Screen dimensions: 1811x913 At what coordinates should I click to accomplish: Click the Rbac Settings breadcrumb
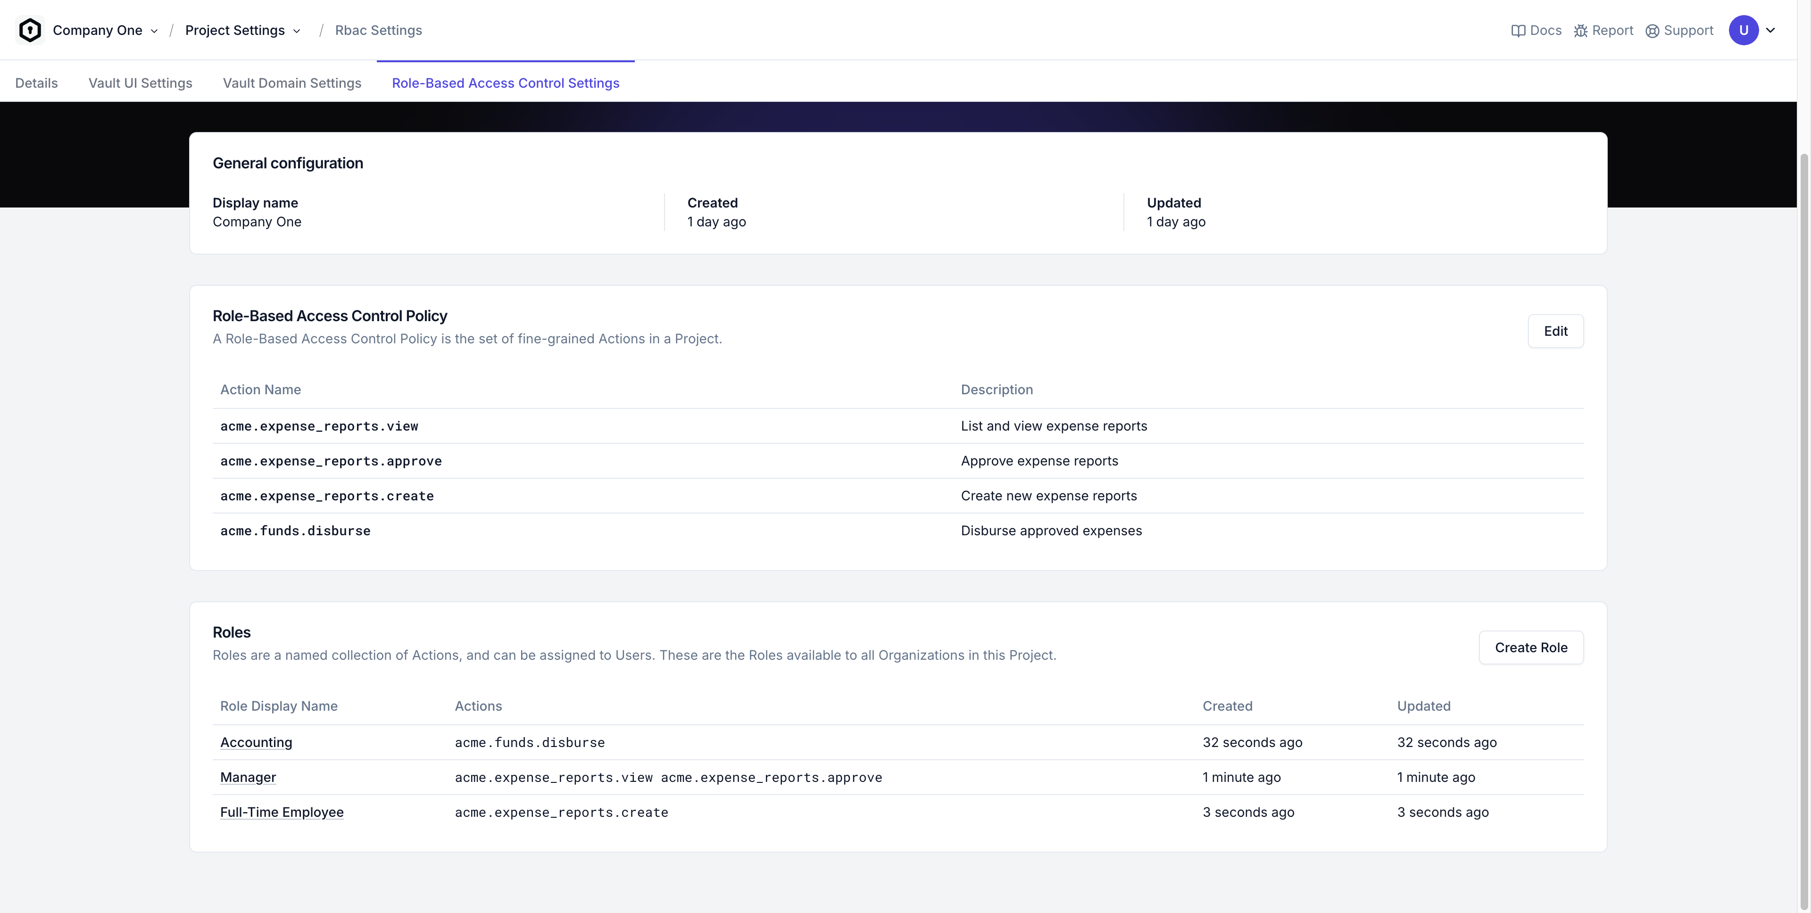pos(378,30)
